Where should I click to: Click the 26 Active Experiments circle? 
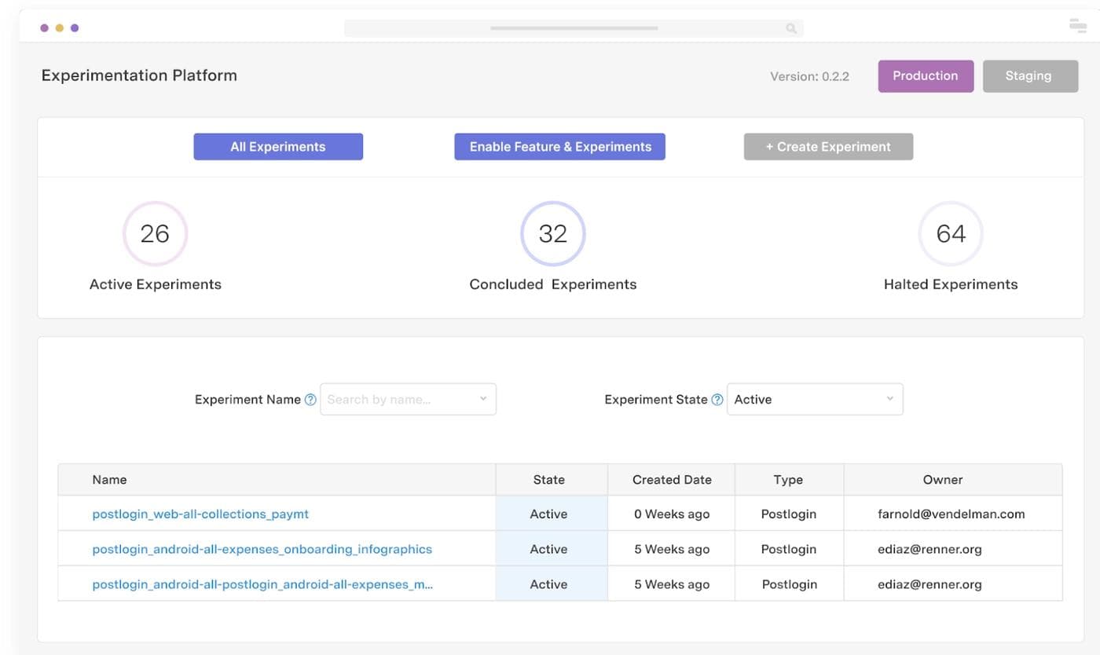coord(155,234)
